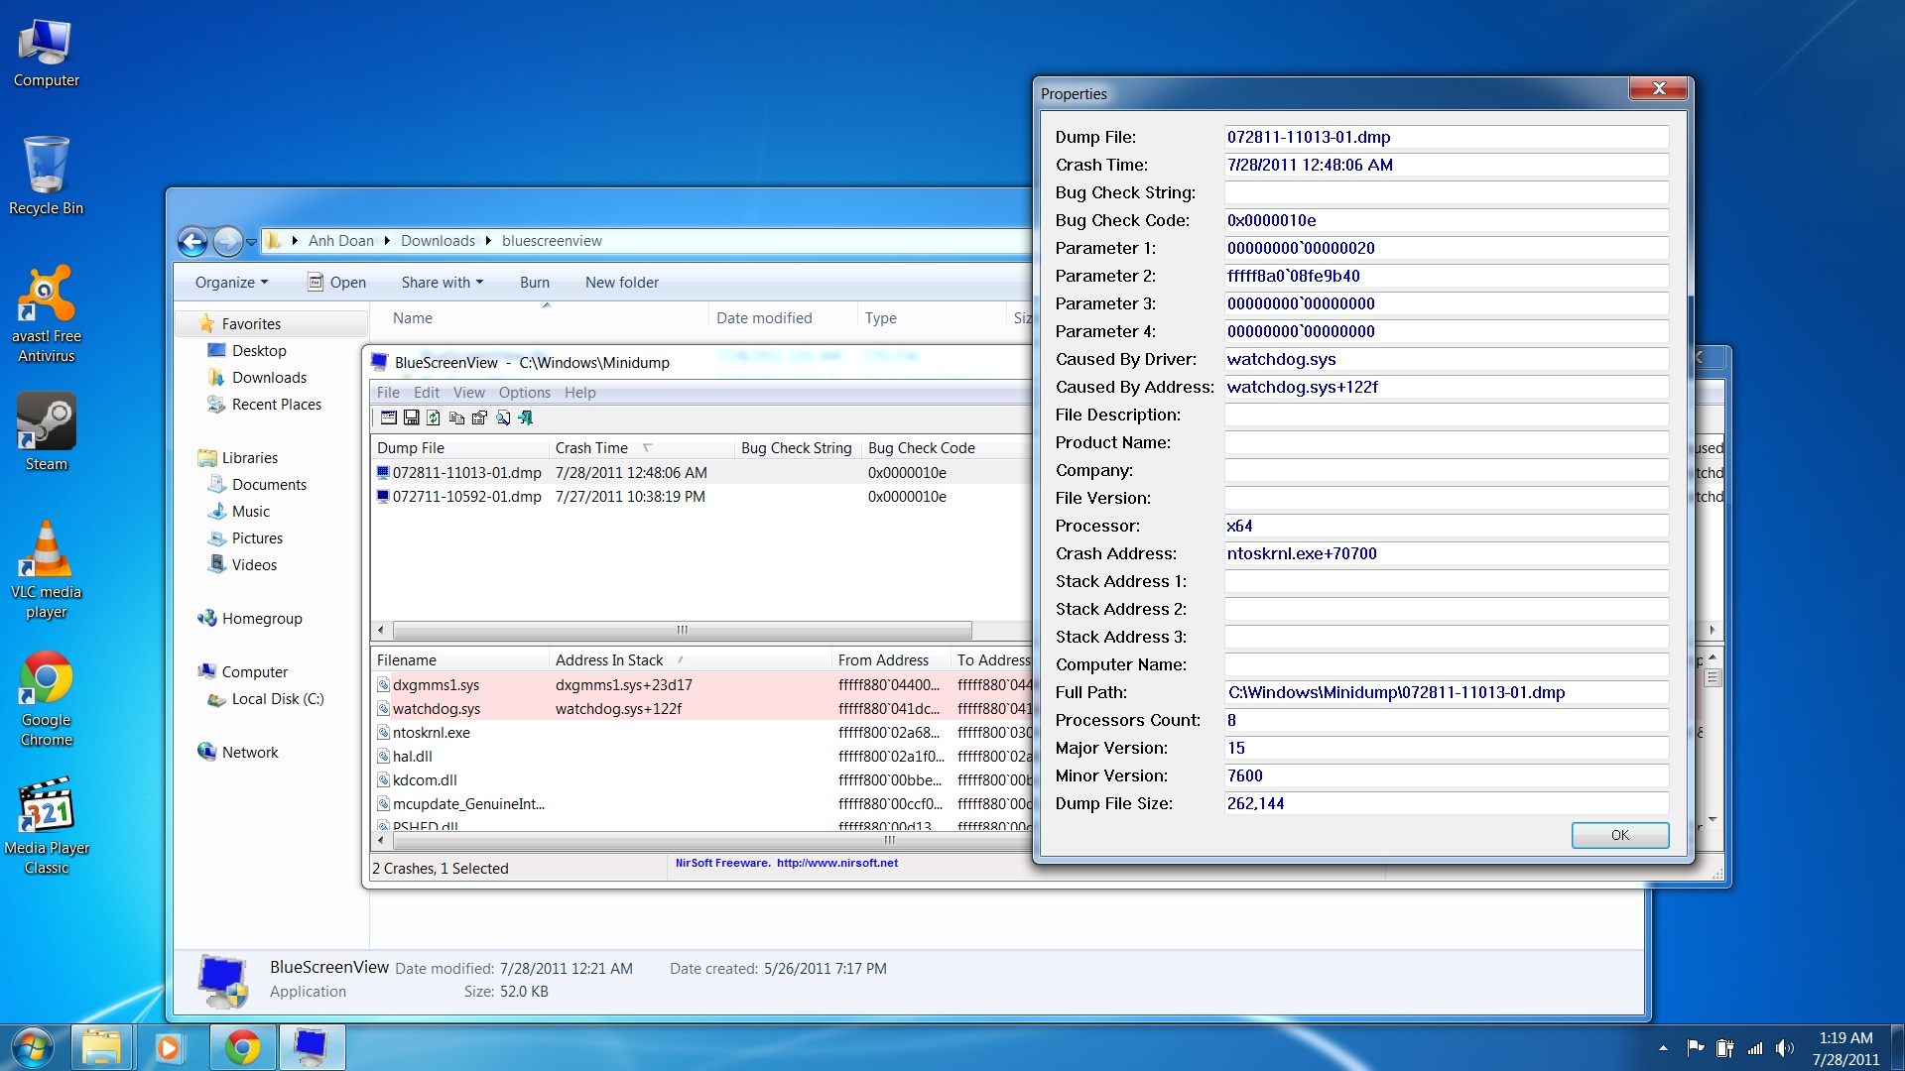
Task: Click the volume speaker tray icon
Action: coord(1784,1048)
